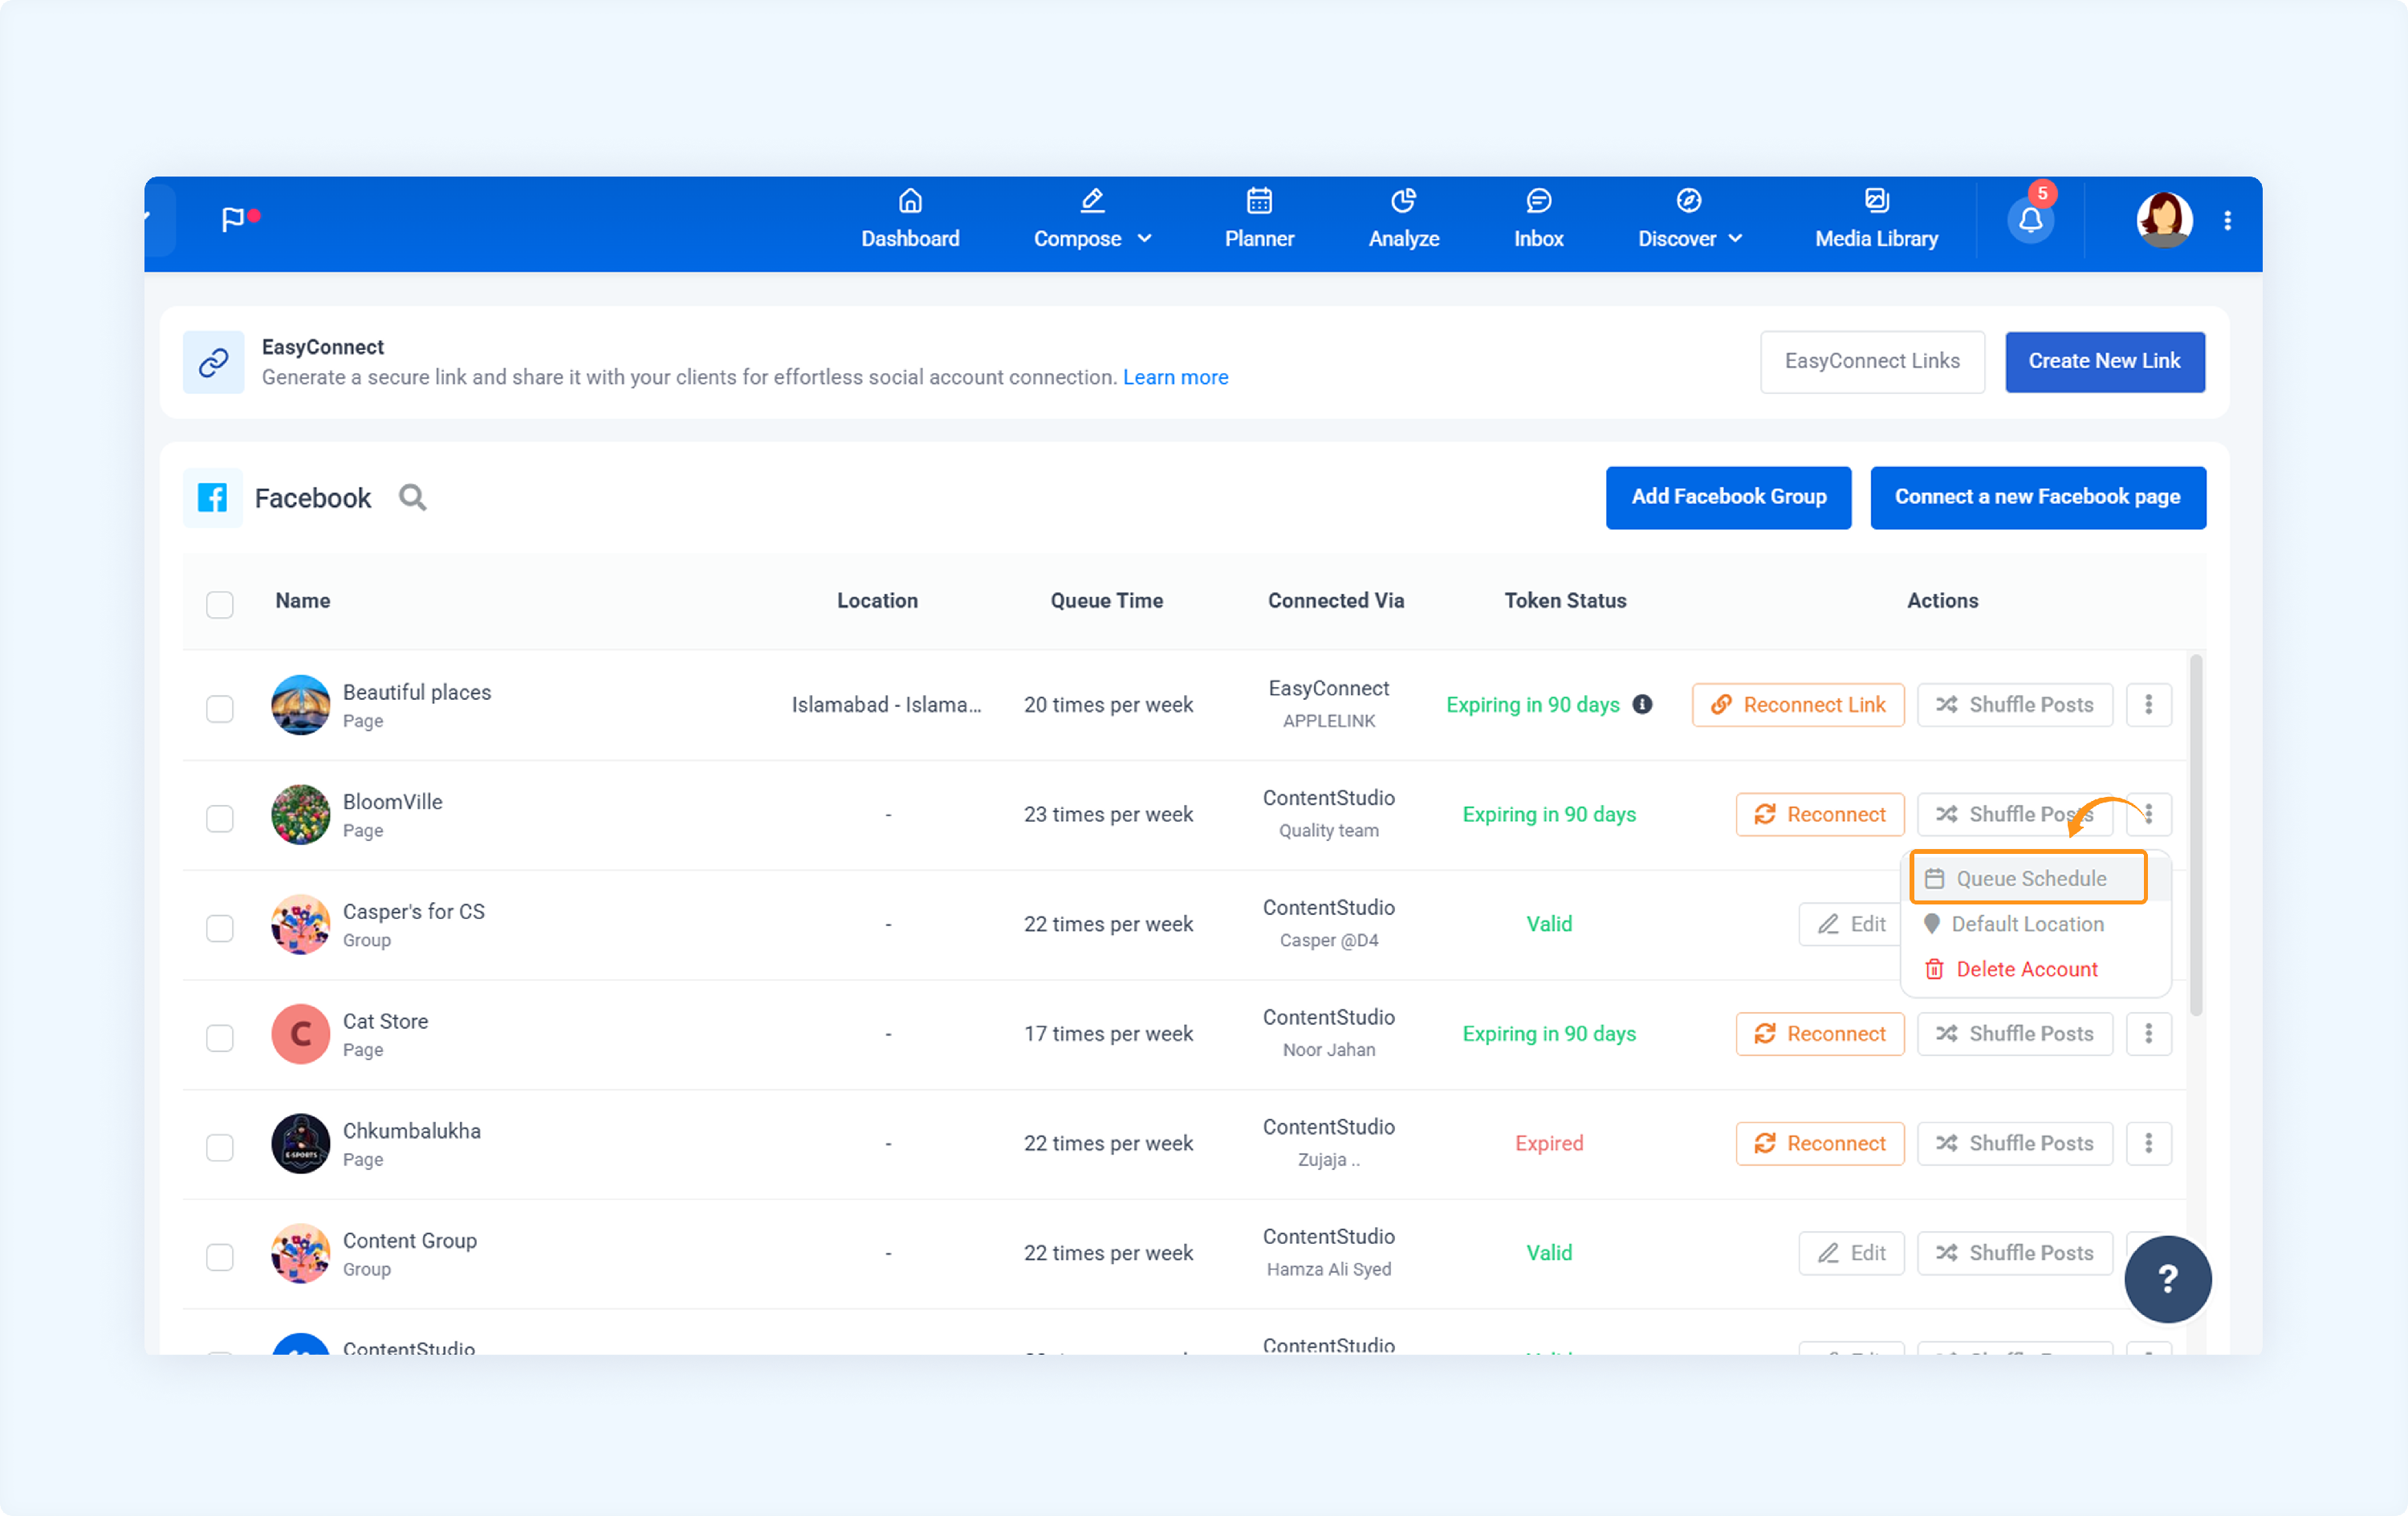The width and height of the screenshot is (2408, 1516).
Task: Click Connect a new Facebook page
Action: coord(2037,497)
